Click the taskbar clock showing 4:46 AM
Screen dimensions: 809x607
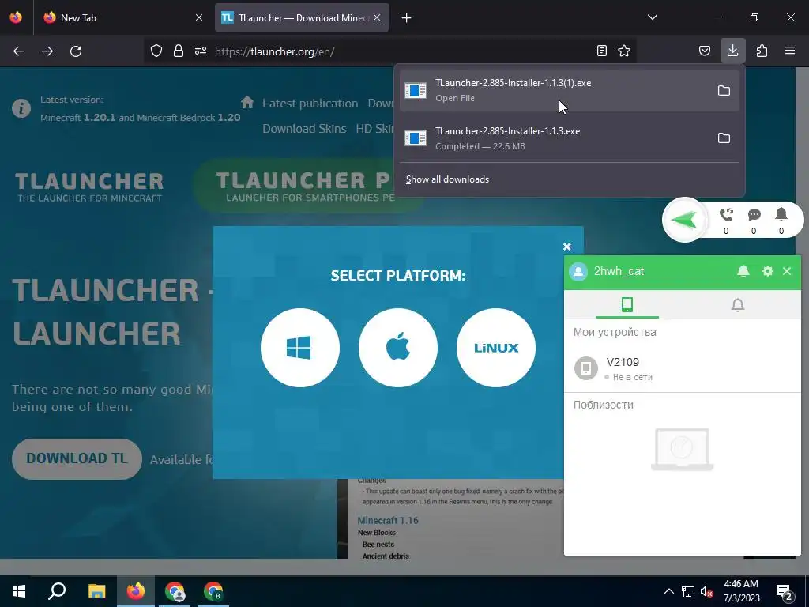pyautogui.click(x=741, y=591)
